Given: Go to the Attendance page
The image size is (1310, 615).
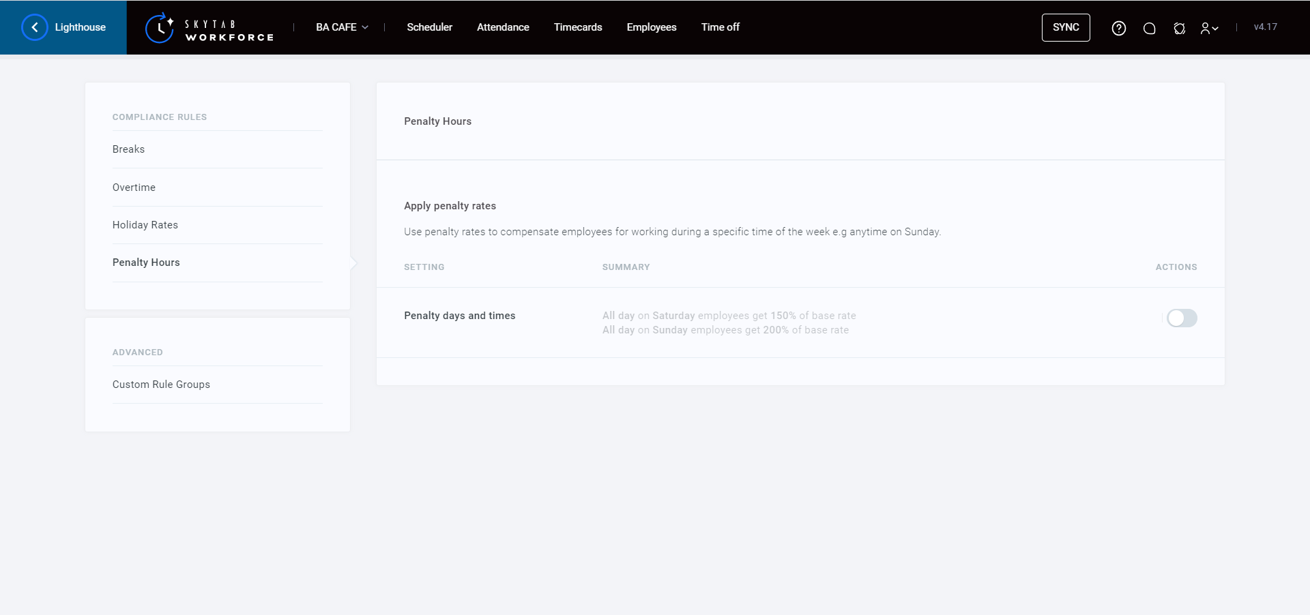Looking at the screenshot, I should [503, 27].
